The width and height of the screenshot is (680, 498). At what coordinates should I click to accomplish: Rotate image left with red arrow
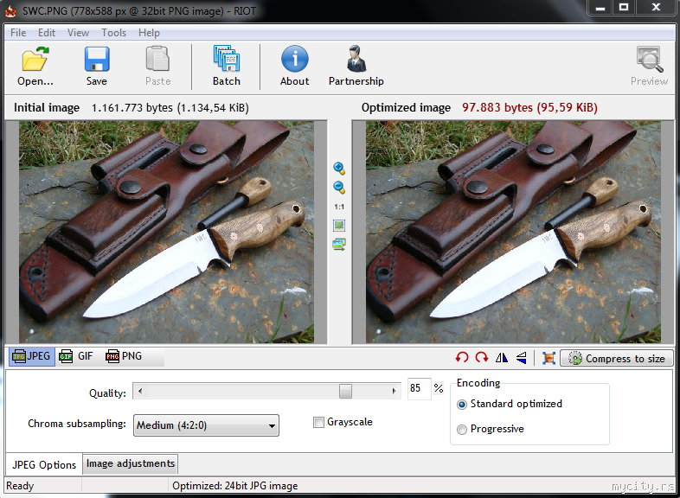click(x=462, y=358)
